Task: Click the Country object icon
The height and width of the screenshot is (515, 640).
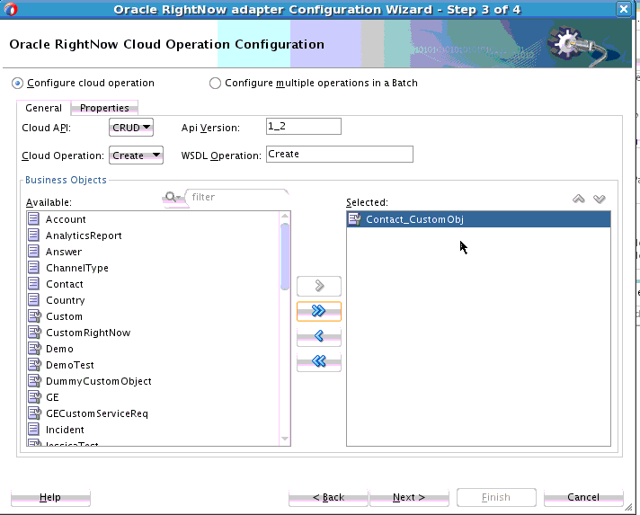Action: pos(34,300)
